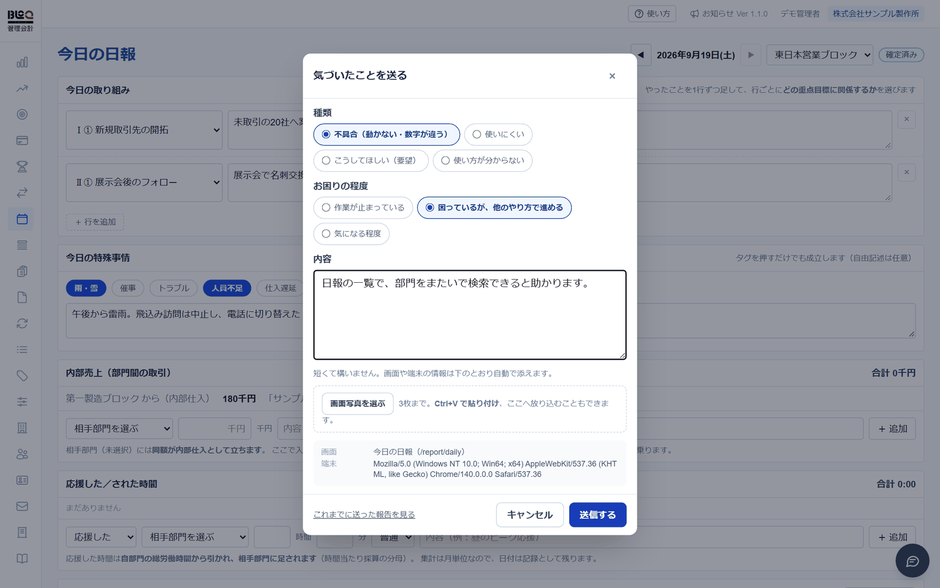Remove the 新規取引先の開拓 row with ×
The image size is (940, 588).
tap(907, 119)
